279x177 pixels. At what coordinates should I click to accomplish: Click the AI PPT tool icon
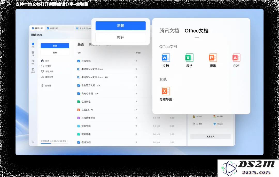tap(194, 116)
